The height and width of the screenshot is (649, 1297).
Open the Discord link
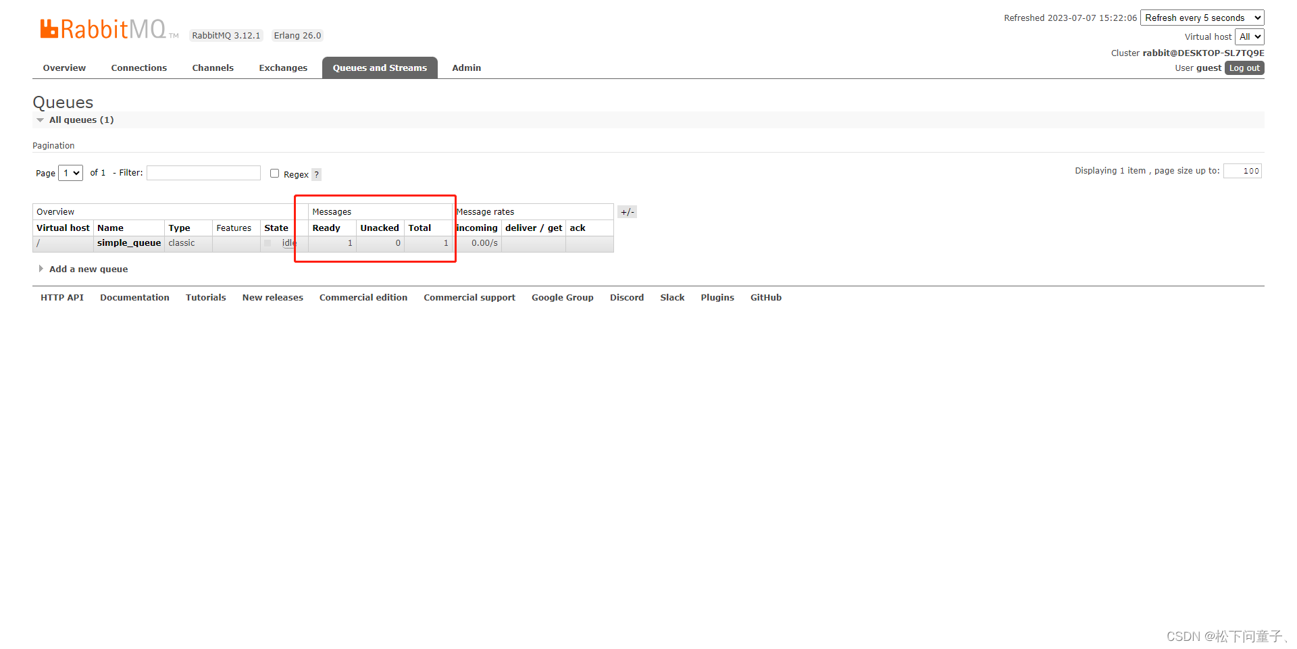[x=627, y=298]
